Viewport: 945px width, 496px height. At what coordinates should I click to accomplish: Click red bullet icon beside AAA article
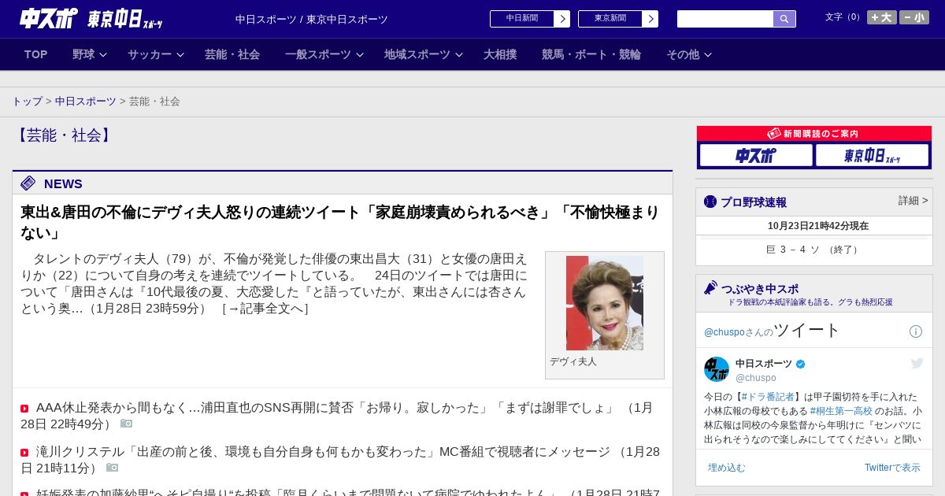(x=24, y=409)
